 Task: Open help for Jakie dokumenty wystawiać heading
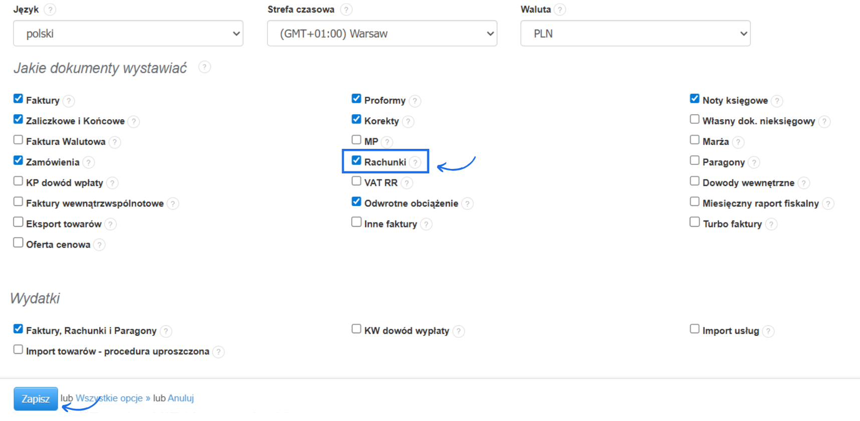(x=204, y=67)
